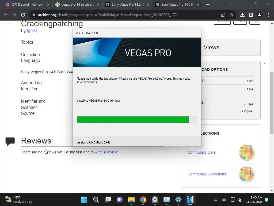Open the Community Data collection link
The width and height of the screenshot is (274, 206).
pyautogui.click(x=201, y=152)
